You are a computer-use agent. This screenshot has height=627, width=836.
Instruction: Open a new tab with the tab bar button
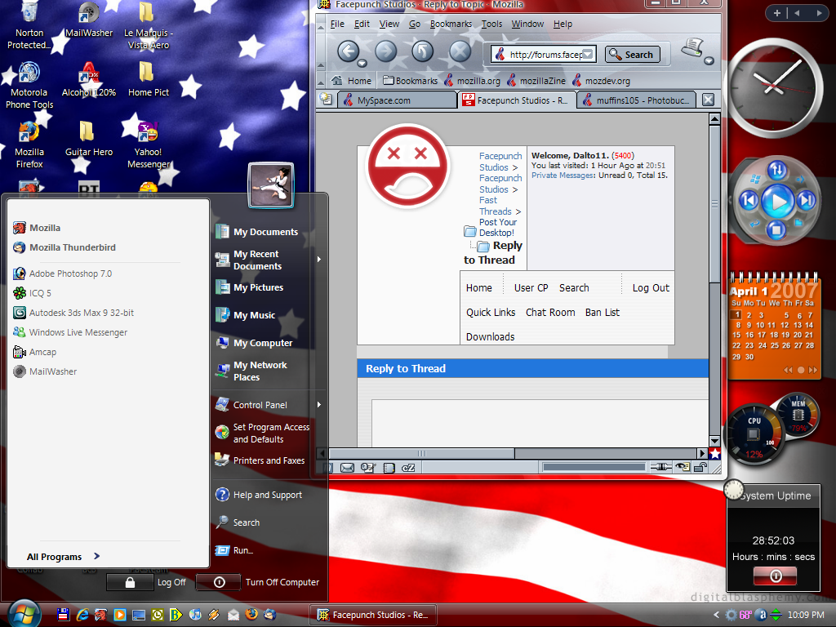(326, 99)
